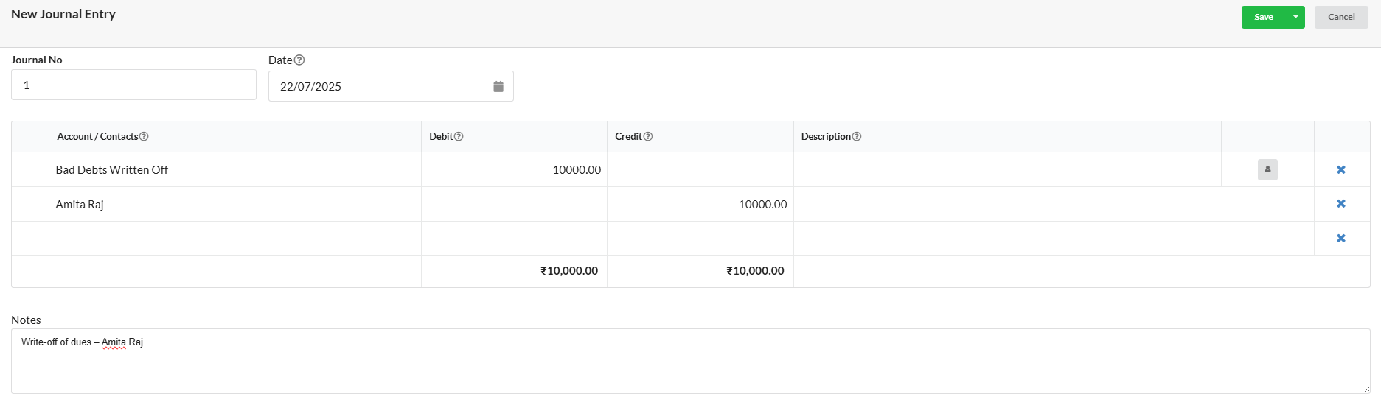Delete the Amita Raj journal row
The width and height of the screenshot is (1381, 416).
point(1340,204)
